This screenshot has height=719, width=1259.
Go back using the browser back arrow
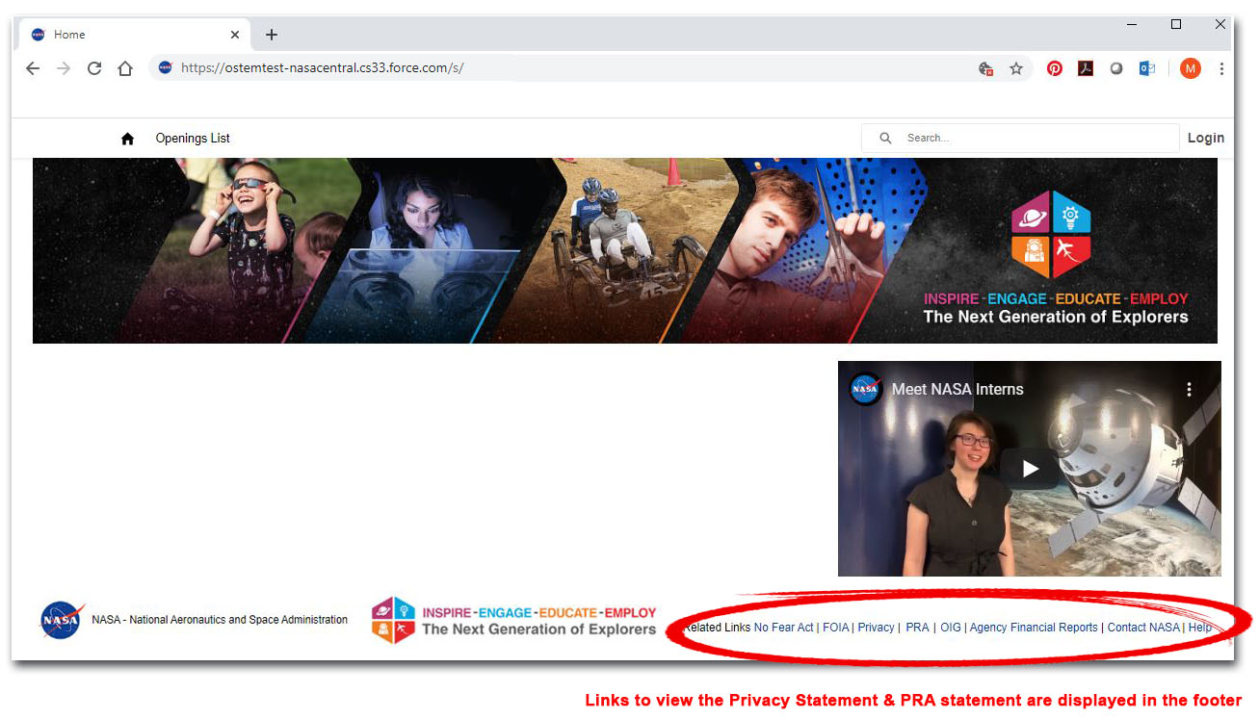[33, 68]
